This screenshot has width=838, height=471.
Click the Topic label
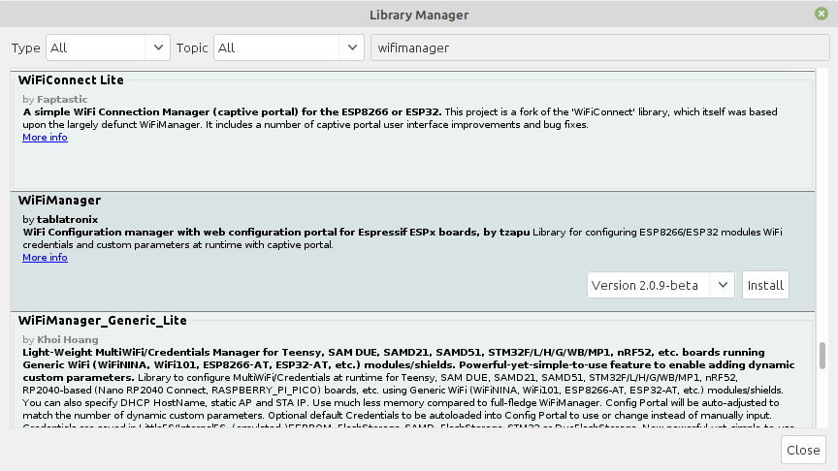point(192,48)
